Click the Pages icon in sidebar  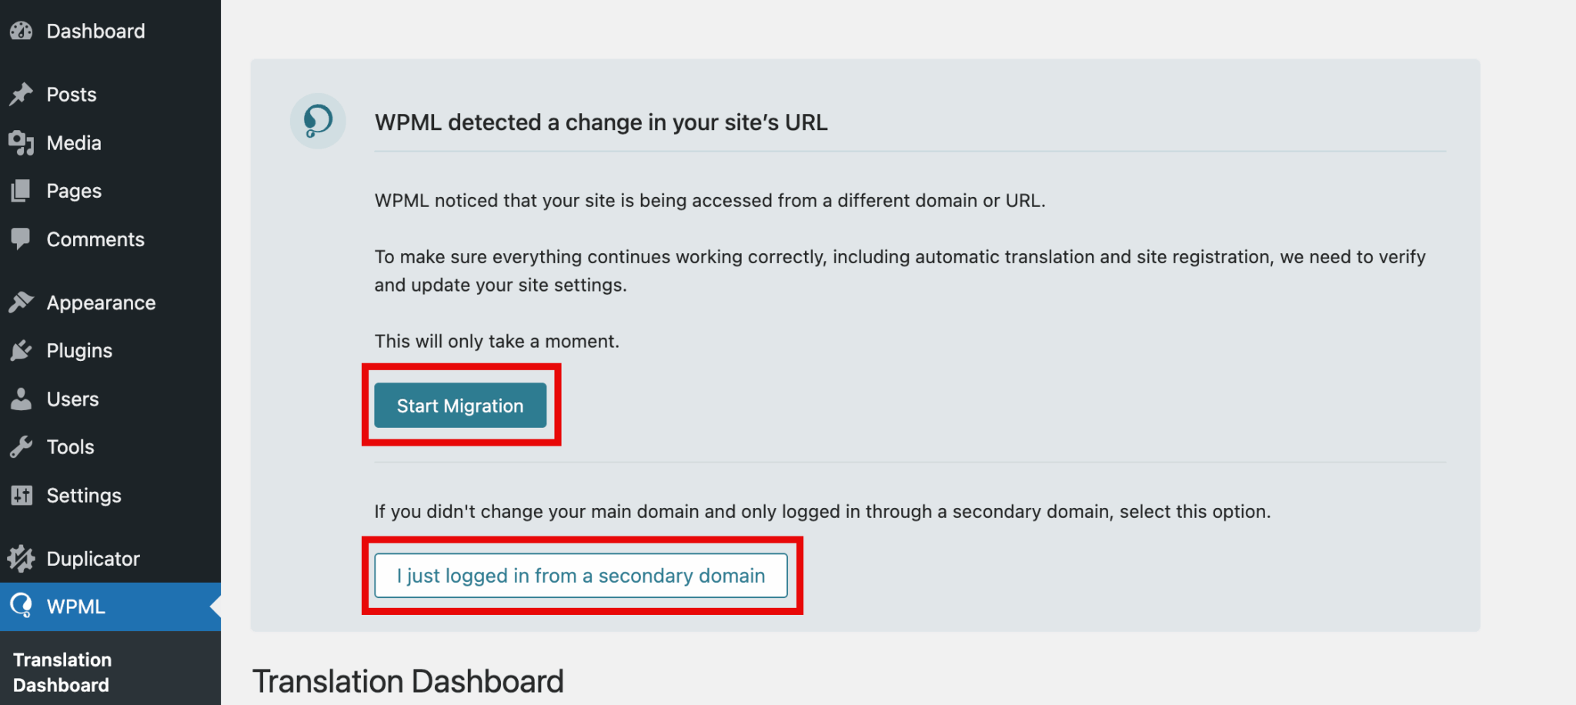coord(22,191)
